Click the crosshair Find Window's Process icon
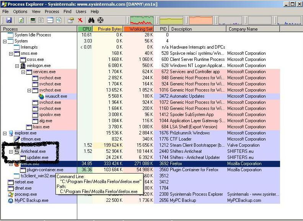 pyautogui.click(x=101, y=20)
